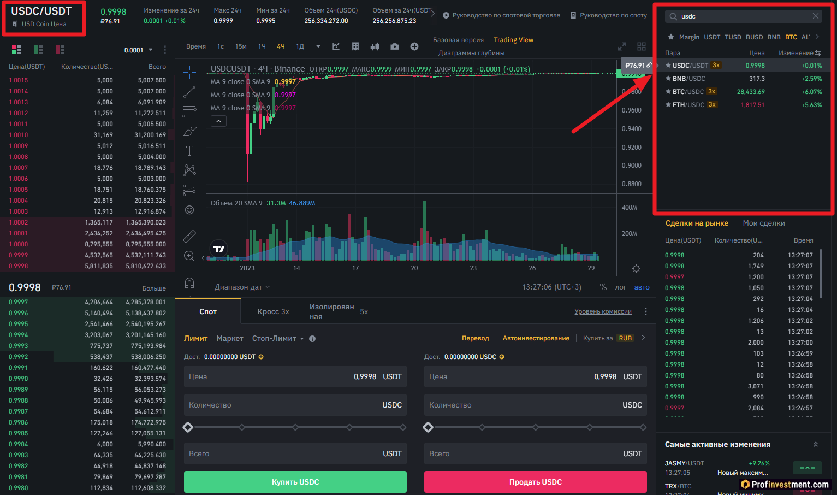Open 'Диаграммы глубины' depth chart tab

[471, 53]
